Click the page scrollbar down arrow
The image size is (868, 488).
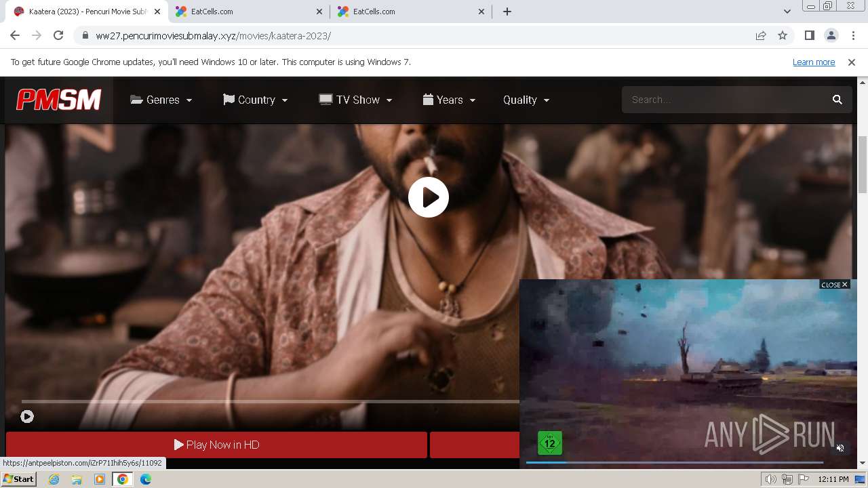863,463
